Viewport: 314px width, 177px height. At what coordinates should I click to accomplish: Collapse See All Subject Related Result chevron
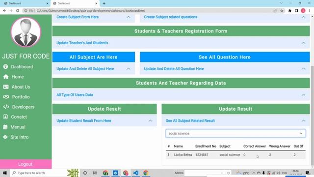[303, 120]
